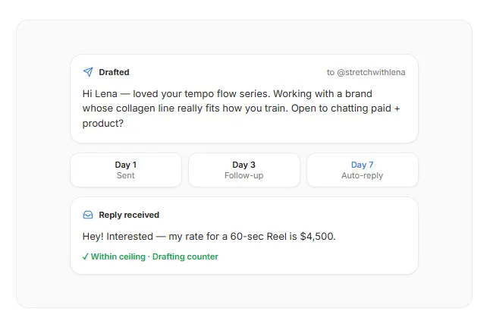Click the paper plane Drafted icon

click(88, 72)
